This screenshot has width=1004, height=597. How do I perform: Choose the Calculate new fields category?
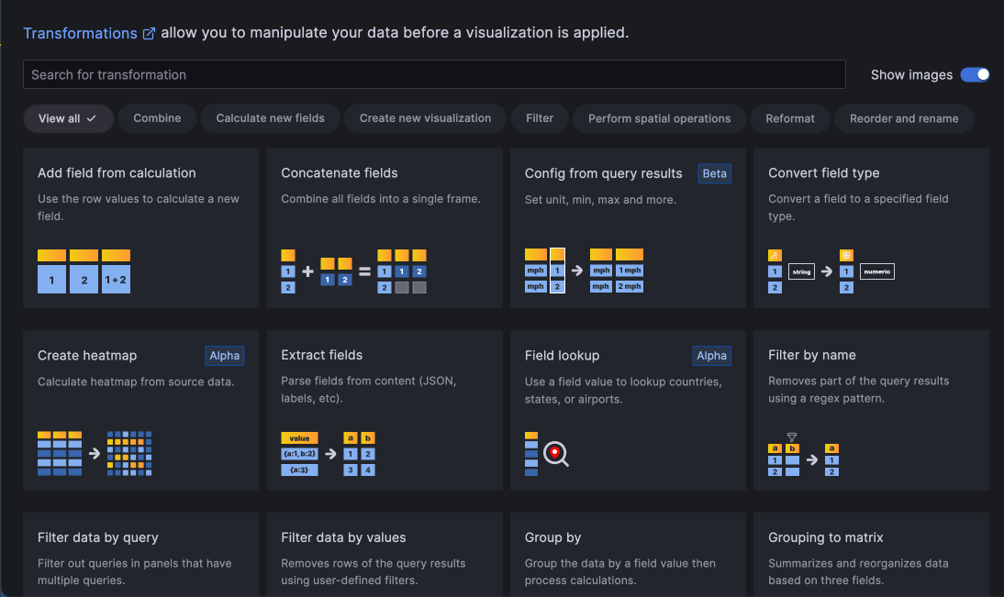[271, 118]
